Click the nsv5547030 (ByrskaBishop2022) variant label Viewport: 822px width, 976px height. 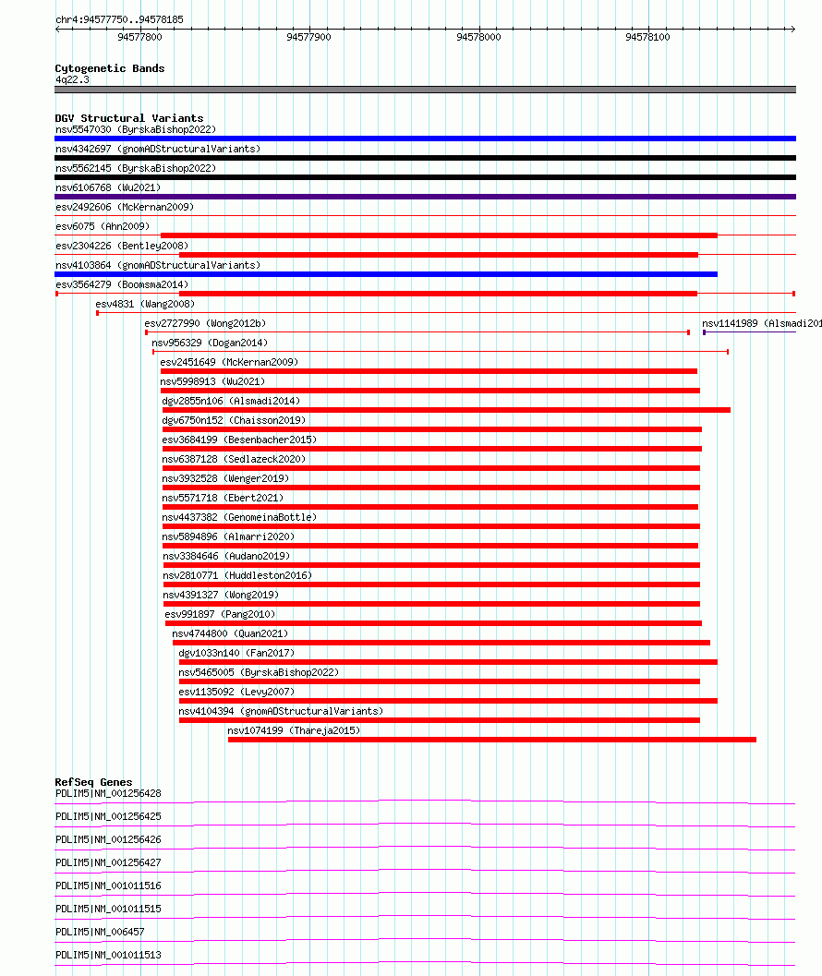[136, 129]
